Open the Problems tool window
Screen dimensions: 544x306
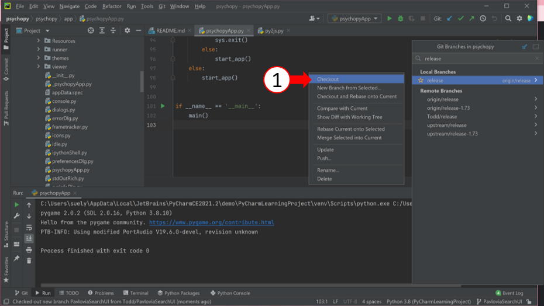point(101,293)
